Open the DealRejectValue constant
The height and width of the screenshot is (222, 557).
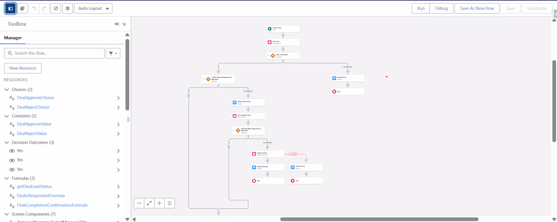(32, 134)
